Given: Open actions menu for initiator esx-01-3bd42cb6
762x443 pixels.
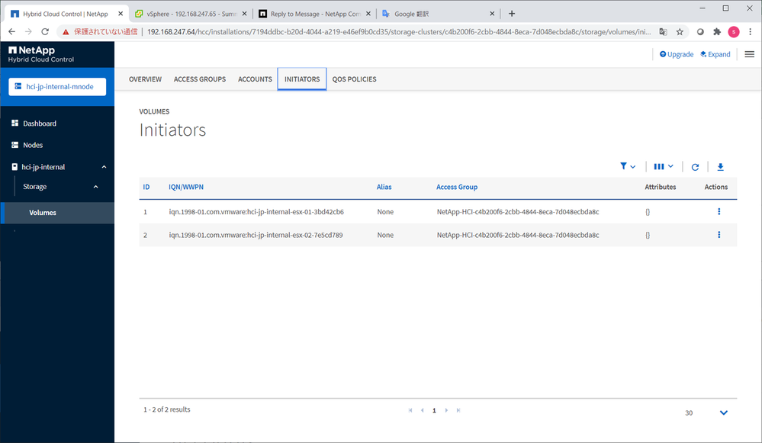Looking at the screenshot, I should [x=719, y=211].
